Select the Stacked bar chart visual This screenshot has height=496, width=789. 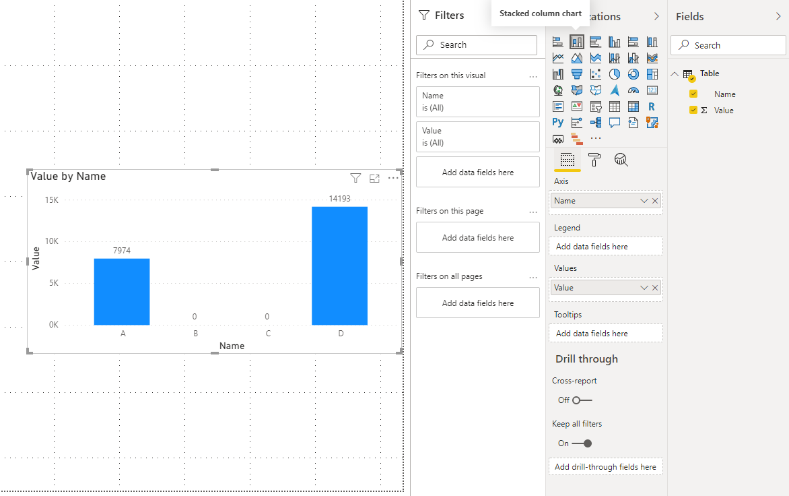[x=557, y=42]
